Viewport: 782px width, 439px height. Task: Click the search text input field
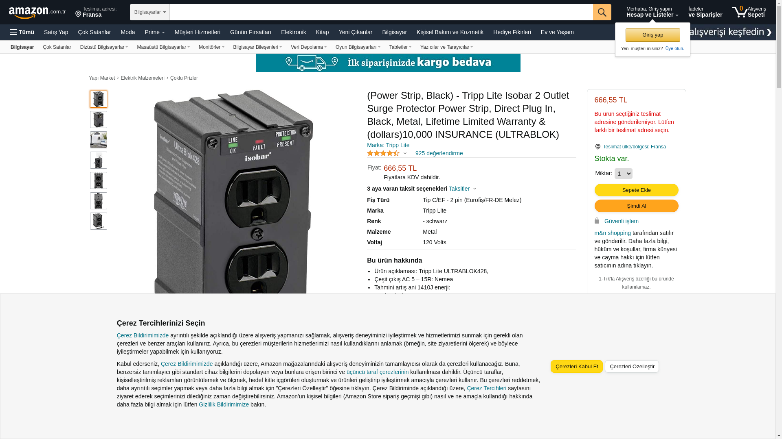coord(381,12)
